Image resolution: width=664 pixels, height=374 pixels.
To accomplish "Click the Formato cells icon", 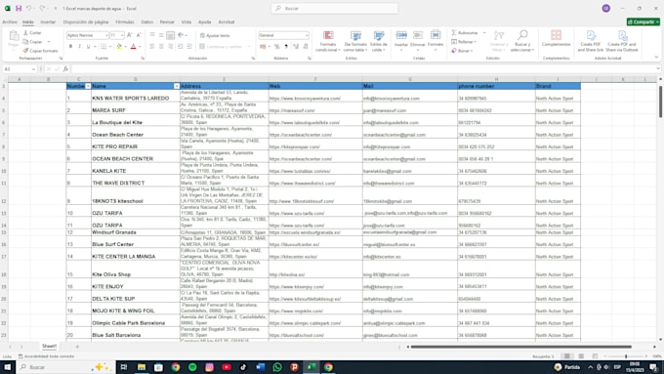I will click(436, 35).
